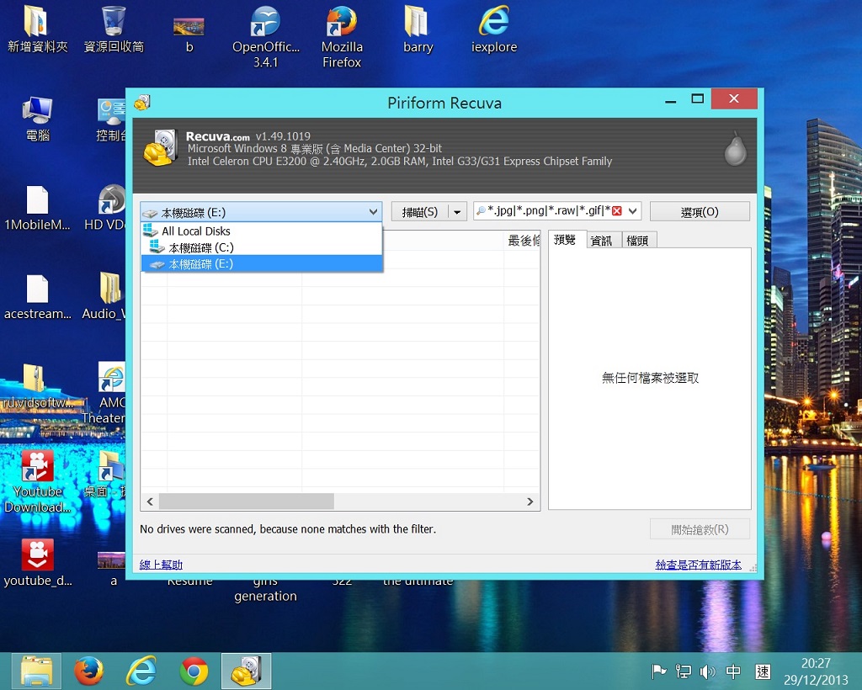
Task: Open the 'b' image file on desktop
Action: pyautogui.click(x=189, y=35)
